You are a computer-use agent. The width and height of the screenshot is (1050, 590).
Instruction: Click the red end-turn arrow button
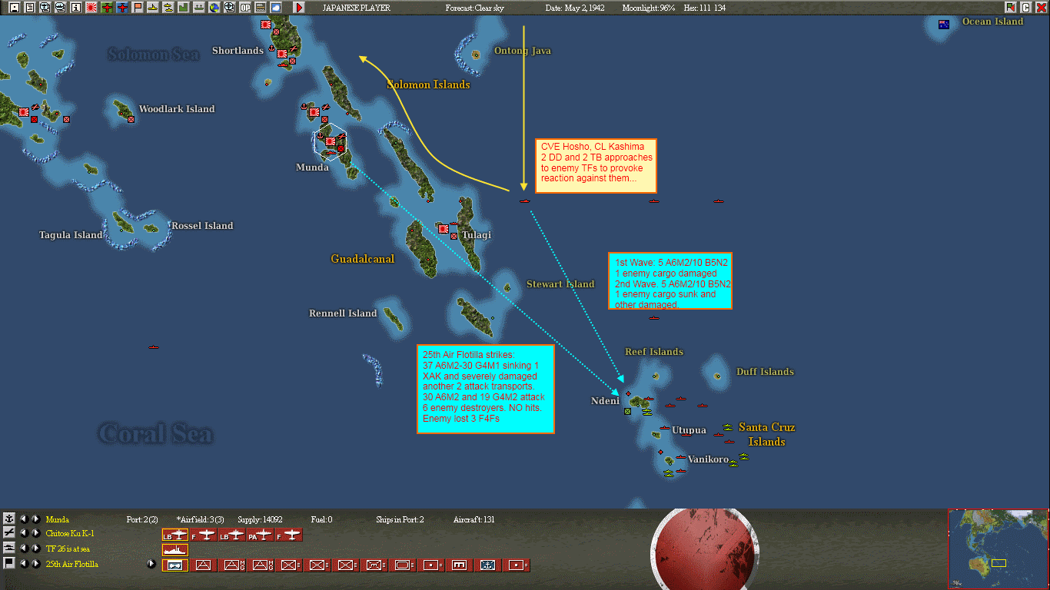click(x=299, y=8)
